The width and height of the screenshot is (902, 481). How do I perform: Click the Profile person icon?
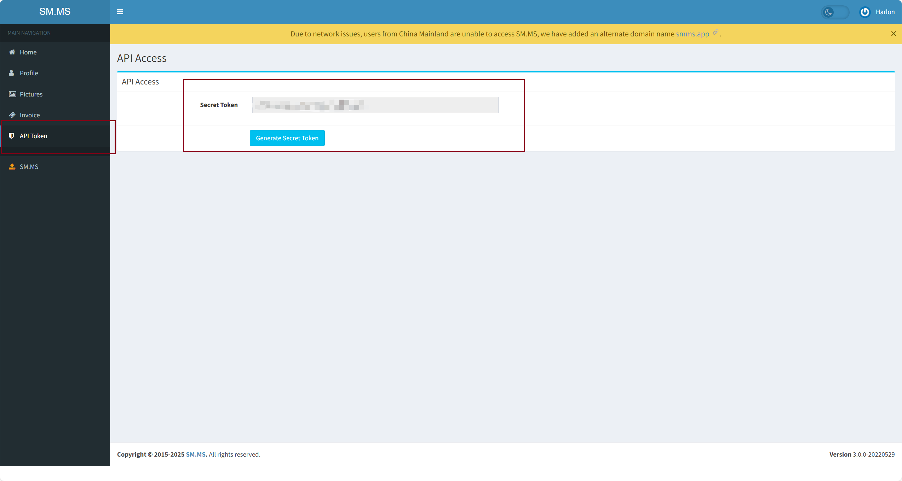coord(12,73)
